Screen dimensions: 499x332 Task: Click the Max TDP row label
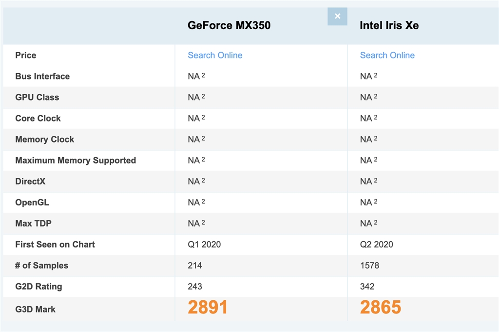point(33,223)
